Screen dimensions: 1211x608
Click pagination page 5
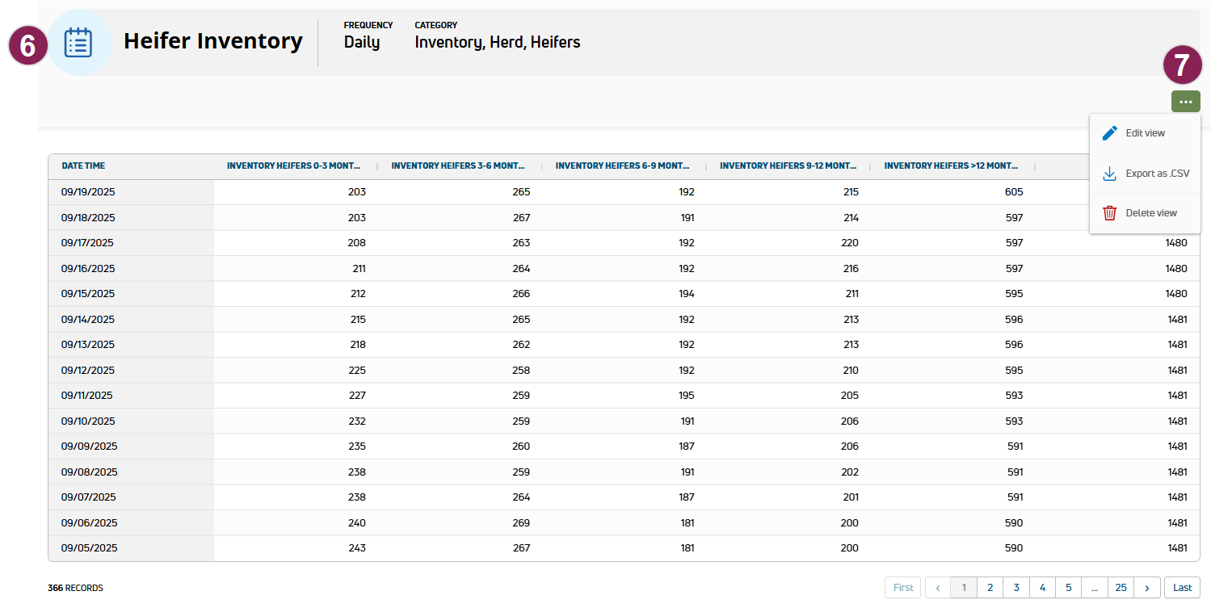[x=1068, y=588]
